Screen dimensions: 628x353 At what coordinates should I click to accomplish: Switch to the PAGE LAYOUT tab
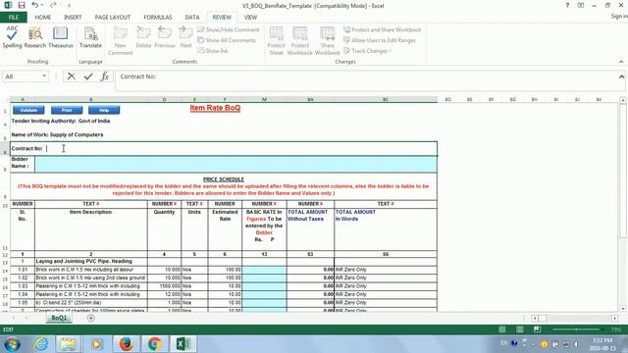click(113, 18)
